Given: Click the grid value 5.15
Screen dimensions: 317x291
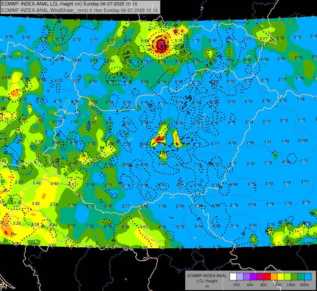Looking at the screenshot, I should [179, 41].
